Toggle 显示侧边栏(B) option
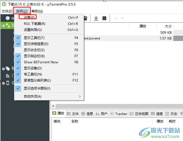Viewport: 183px width, 141px height. click(x=49, y=56)
